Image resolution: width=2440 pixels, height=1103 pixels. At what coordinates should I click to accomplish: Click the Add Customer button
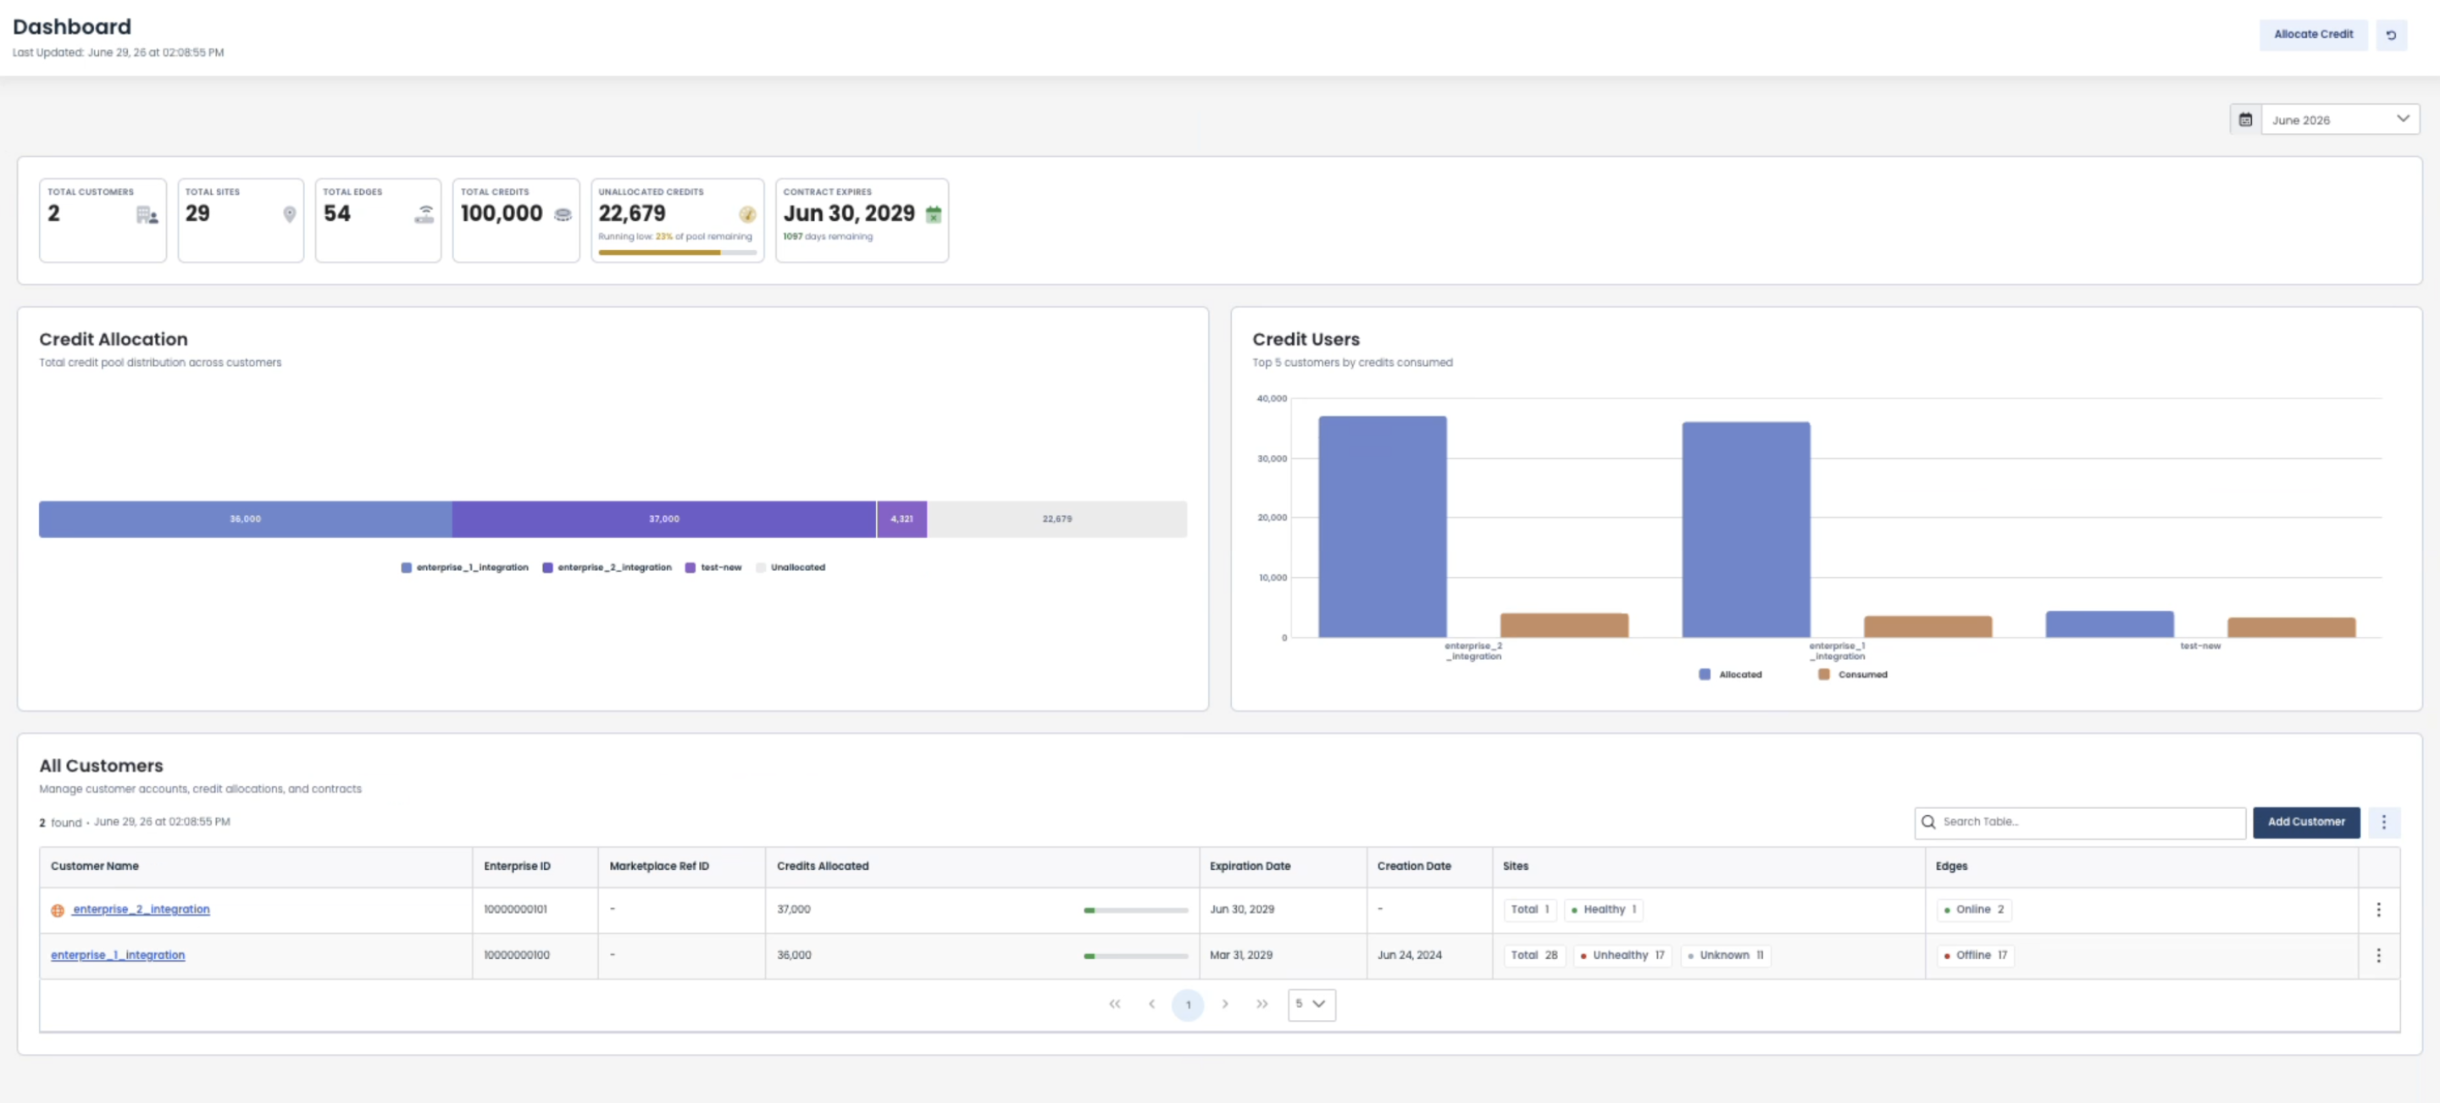[2305, 822]
